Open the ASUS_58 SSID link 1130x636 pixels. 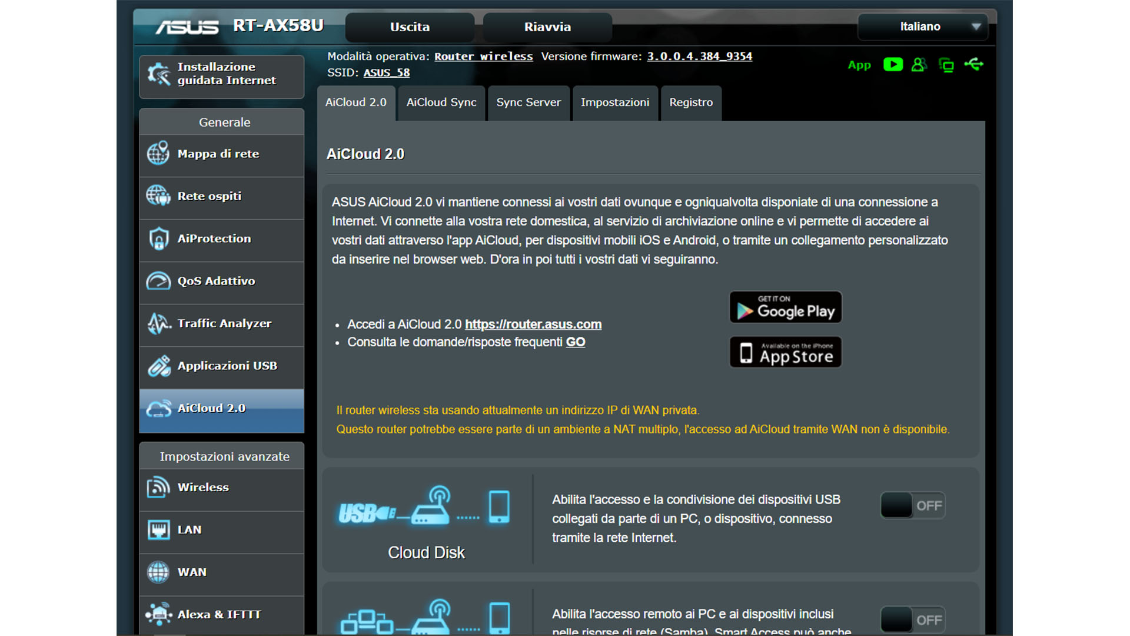(387, 73)
